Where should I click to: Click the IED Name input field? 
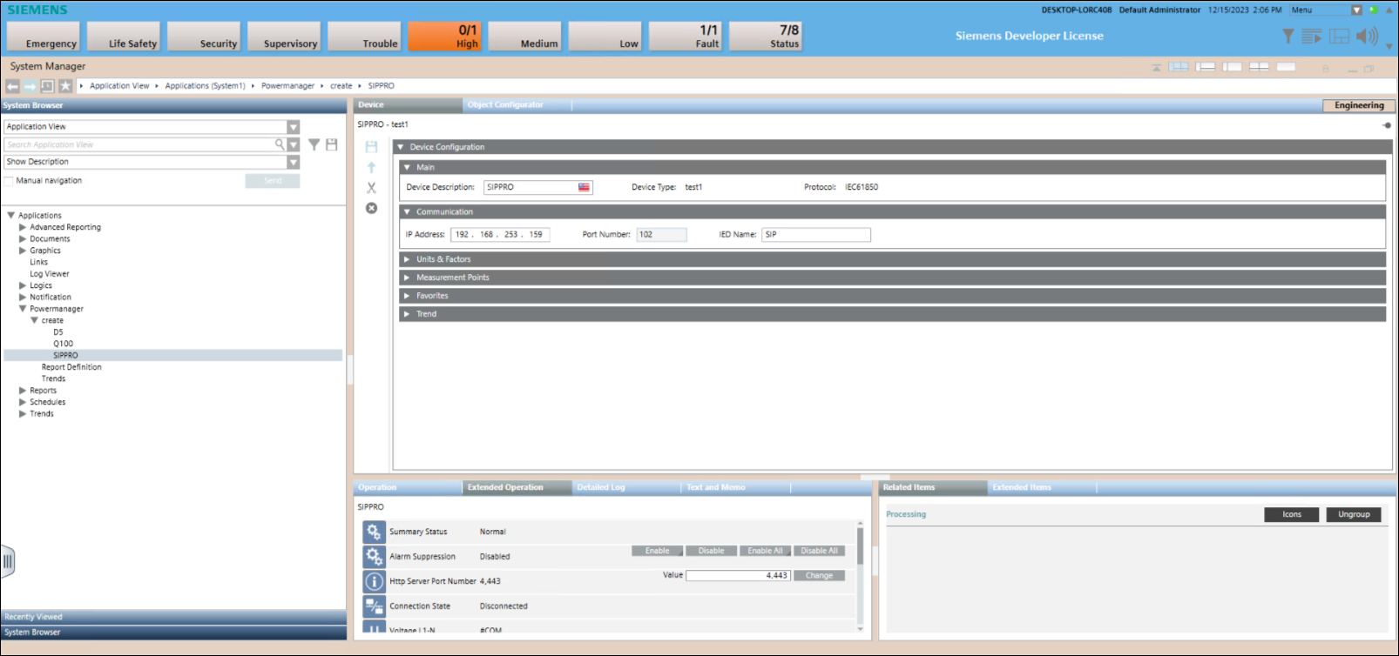pyautogui.click(x=815, y=235)
